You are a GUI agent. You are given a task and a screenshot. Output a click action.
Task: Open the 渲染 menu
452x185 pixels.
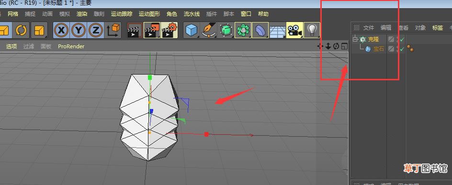click(x=82, y=14)
